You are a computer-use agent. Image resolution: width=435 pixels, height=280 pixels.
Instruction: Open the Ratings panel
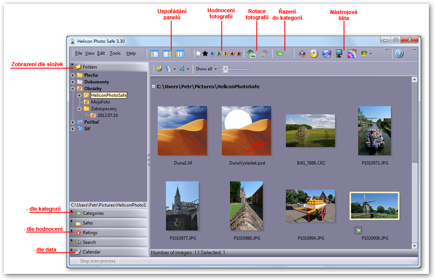(109, 233)
